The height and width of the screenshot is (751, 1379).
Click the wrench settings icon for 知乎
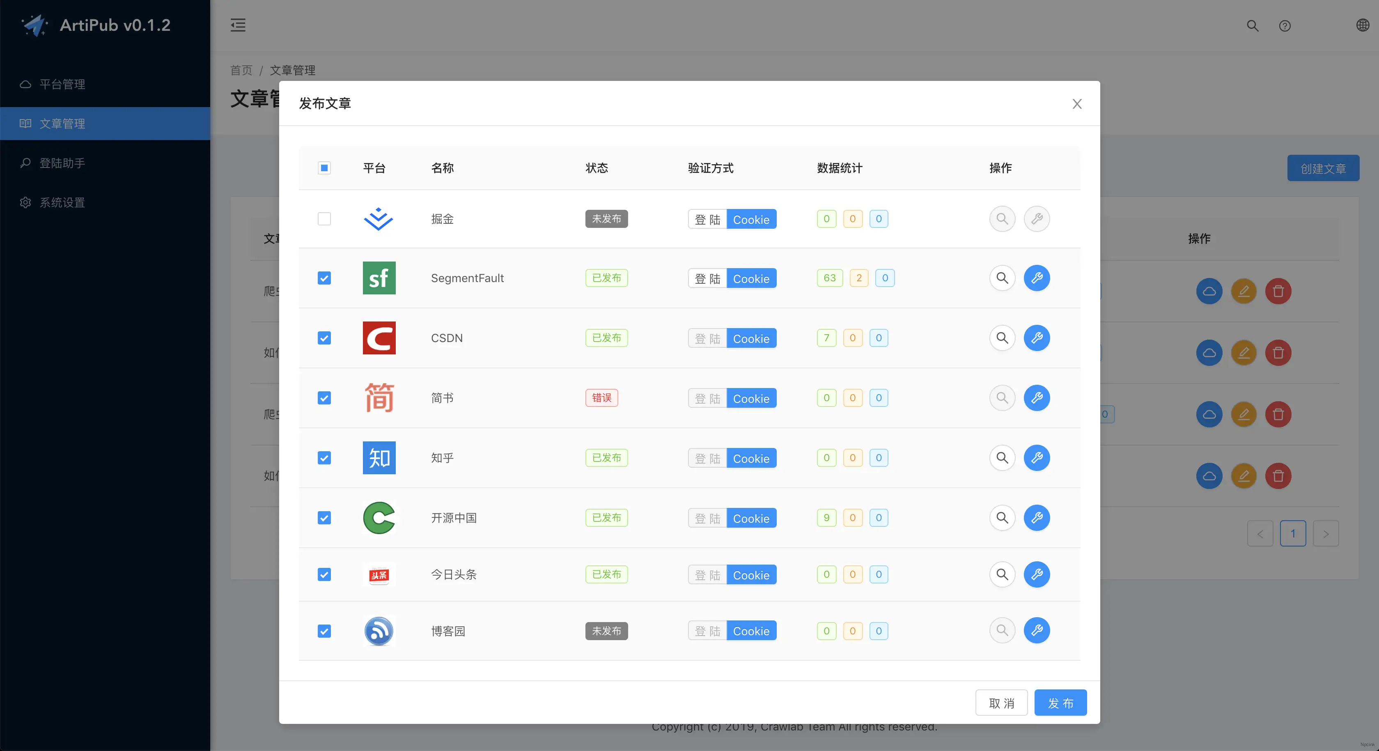tap(1036, 458)
